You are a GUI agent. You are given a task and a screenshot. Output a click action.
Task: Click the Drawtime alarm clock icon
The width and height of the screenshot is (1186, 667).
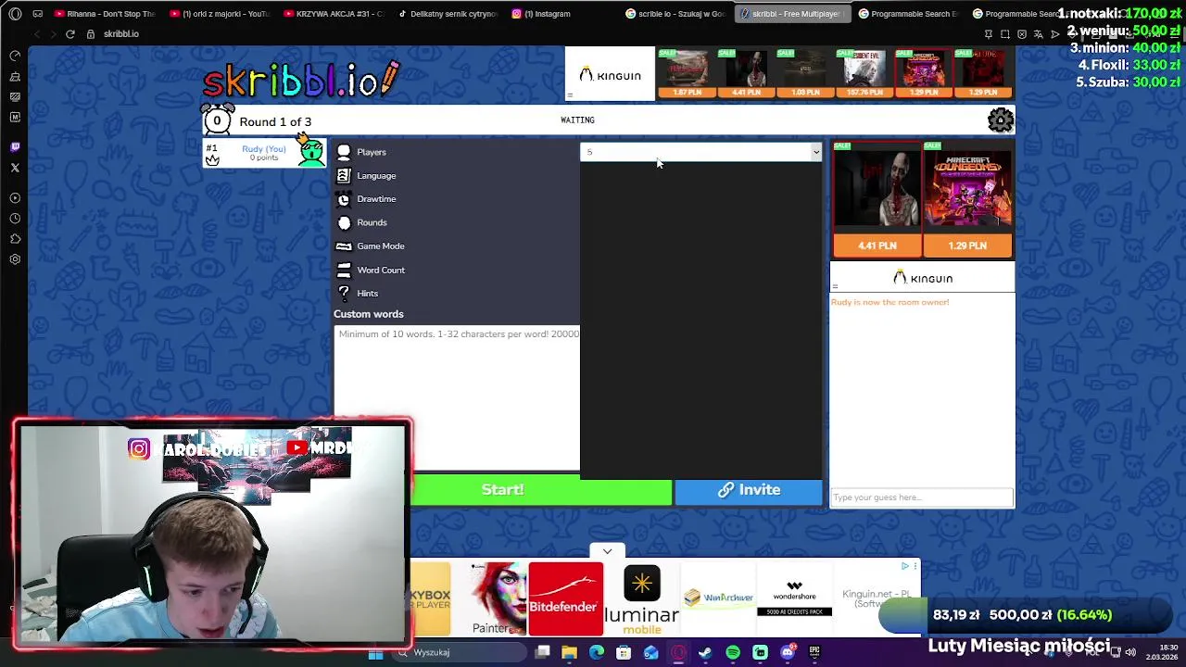344,199
